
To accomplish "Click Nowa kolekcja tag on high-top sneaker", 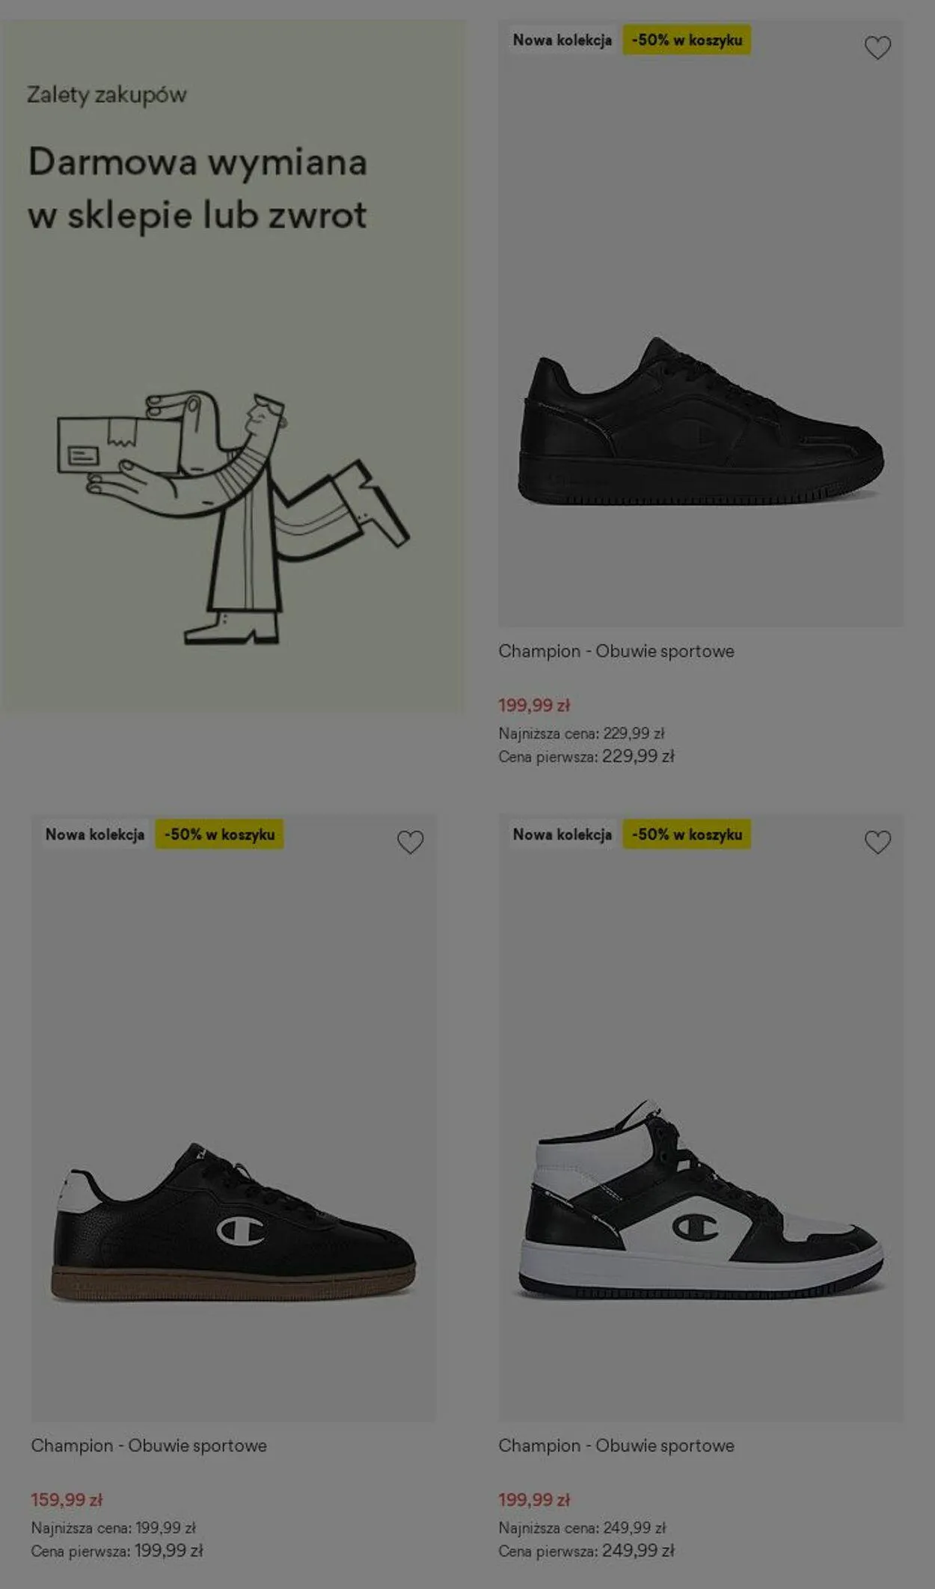I will (x=562, y=835).
